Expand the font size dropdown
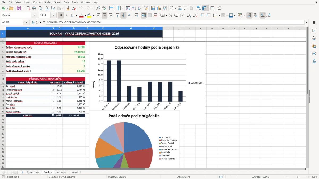The image size is (319, 179). pos(53,15)
